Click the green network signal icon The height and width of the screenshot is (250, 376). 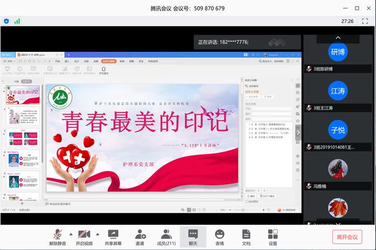(17, 21)
